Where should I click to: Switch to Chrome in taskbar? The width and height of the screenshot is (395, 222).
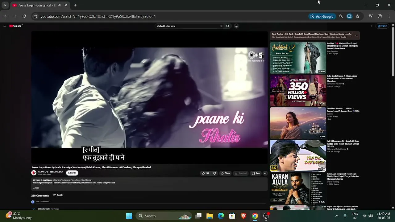pos(255,216)
